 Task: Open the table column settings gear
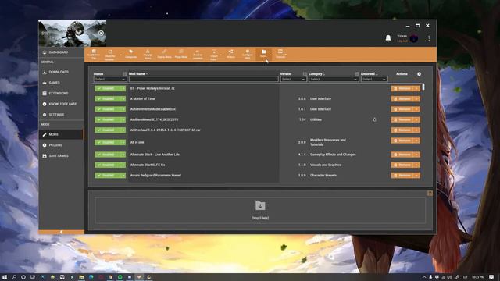[x=419, y=74]
